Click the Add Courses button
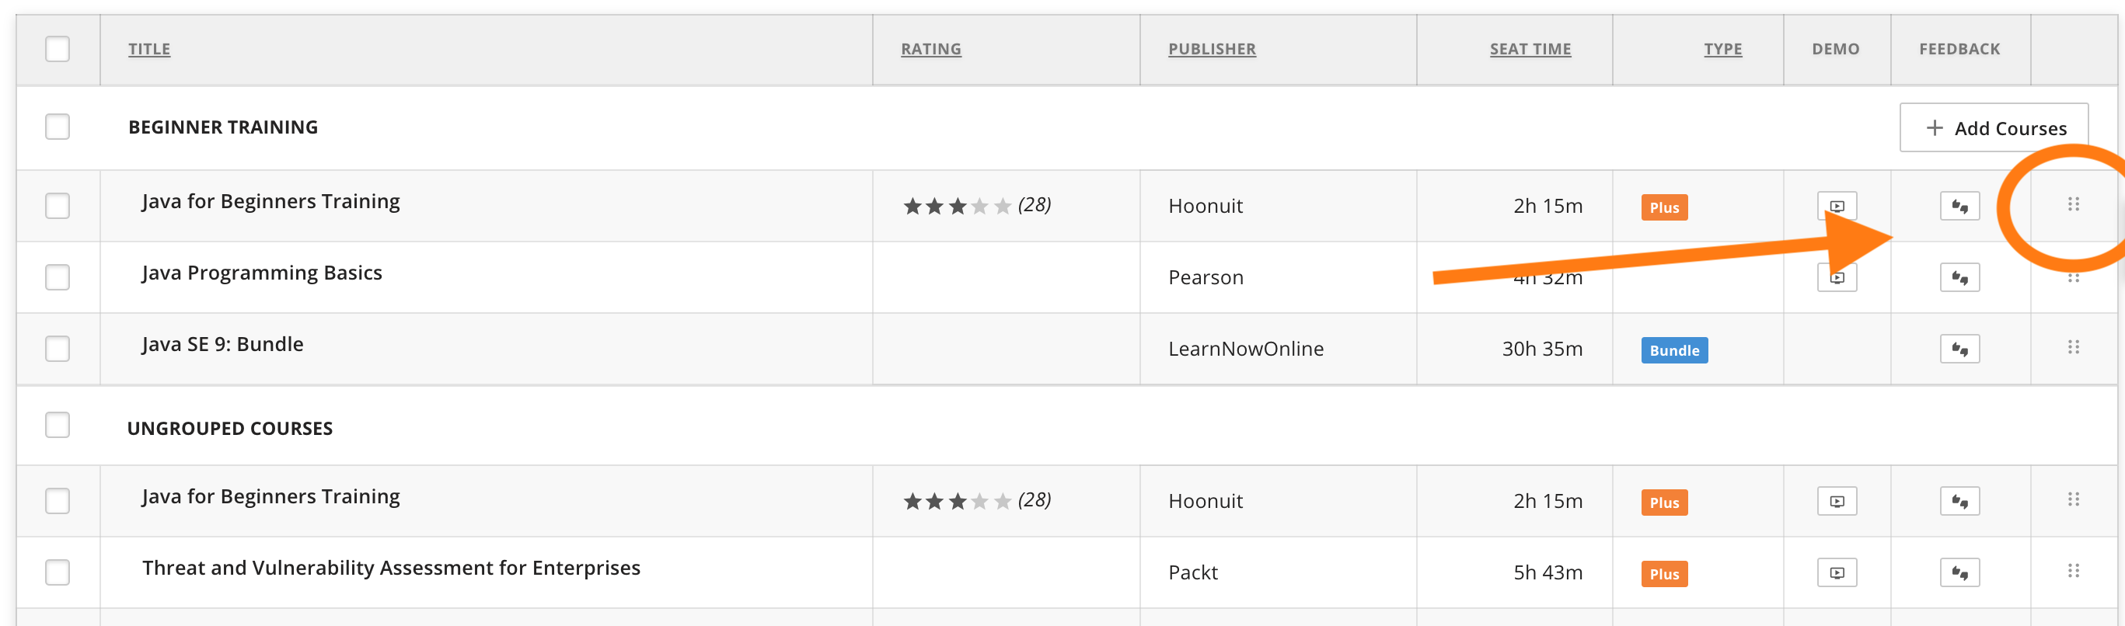 [1994, 128]
